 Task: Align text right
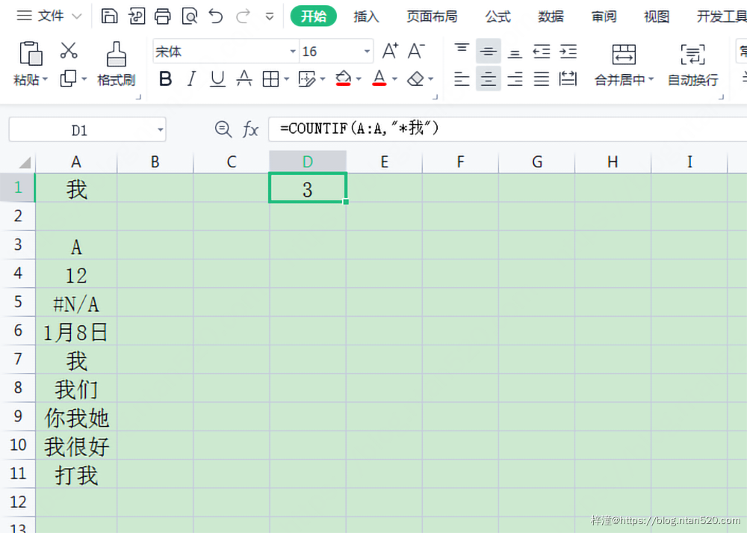pos(515,78)
